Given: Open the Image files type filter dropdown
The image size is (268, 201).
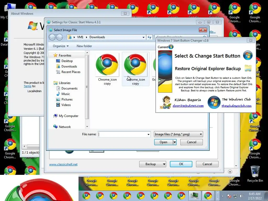Looking at the screenshot, I should 178,134.
